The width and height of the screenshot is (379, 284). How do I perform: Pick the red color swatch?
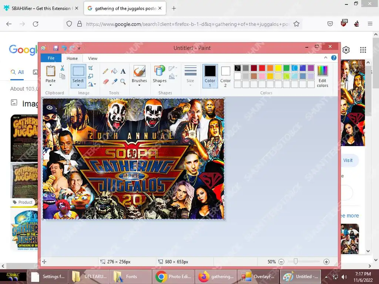[262, 68]
